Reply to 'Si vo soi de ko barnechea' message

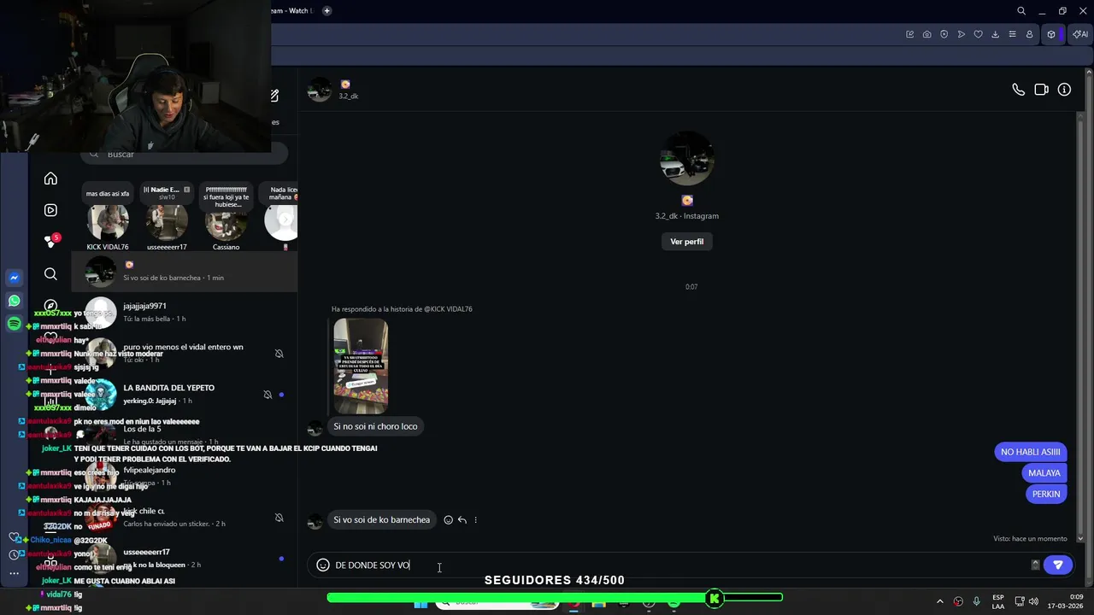462,519
